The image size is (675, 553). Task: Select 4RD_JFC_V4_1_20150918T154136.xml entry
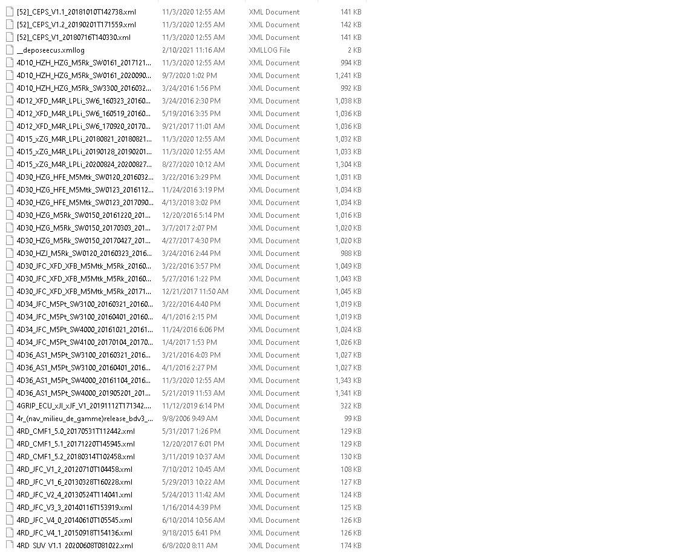click(74, 533)
